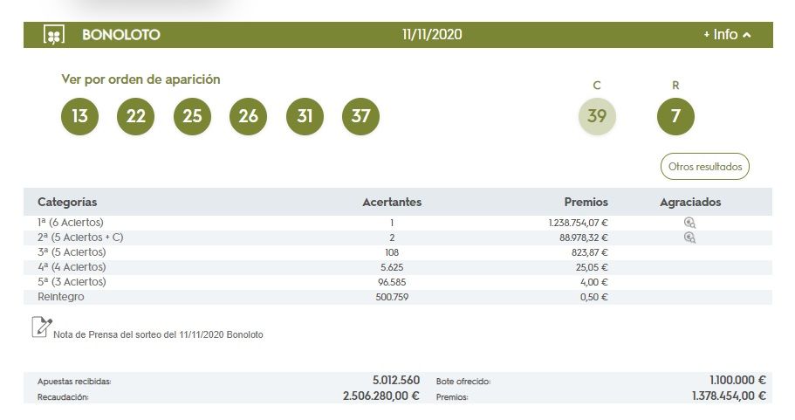
Task: Click complementario ball 39
Action: coord(597,116)
